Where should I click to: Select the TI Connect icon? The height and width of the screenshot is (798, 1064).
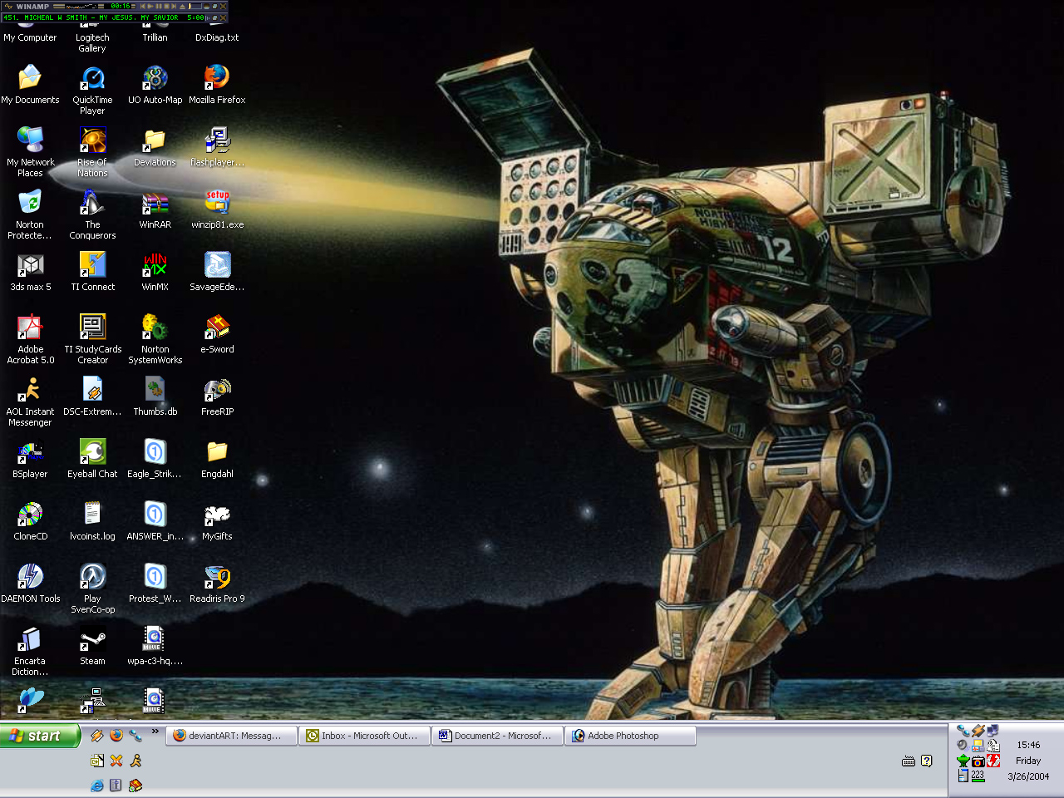click(92, 272)
